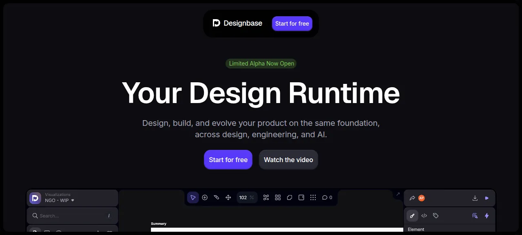Toggle the side panel layout icon
This screenshot has height=235, width=522.
pyautogui.click(x=301, y=198)
